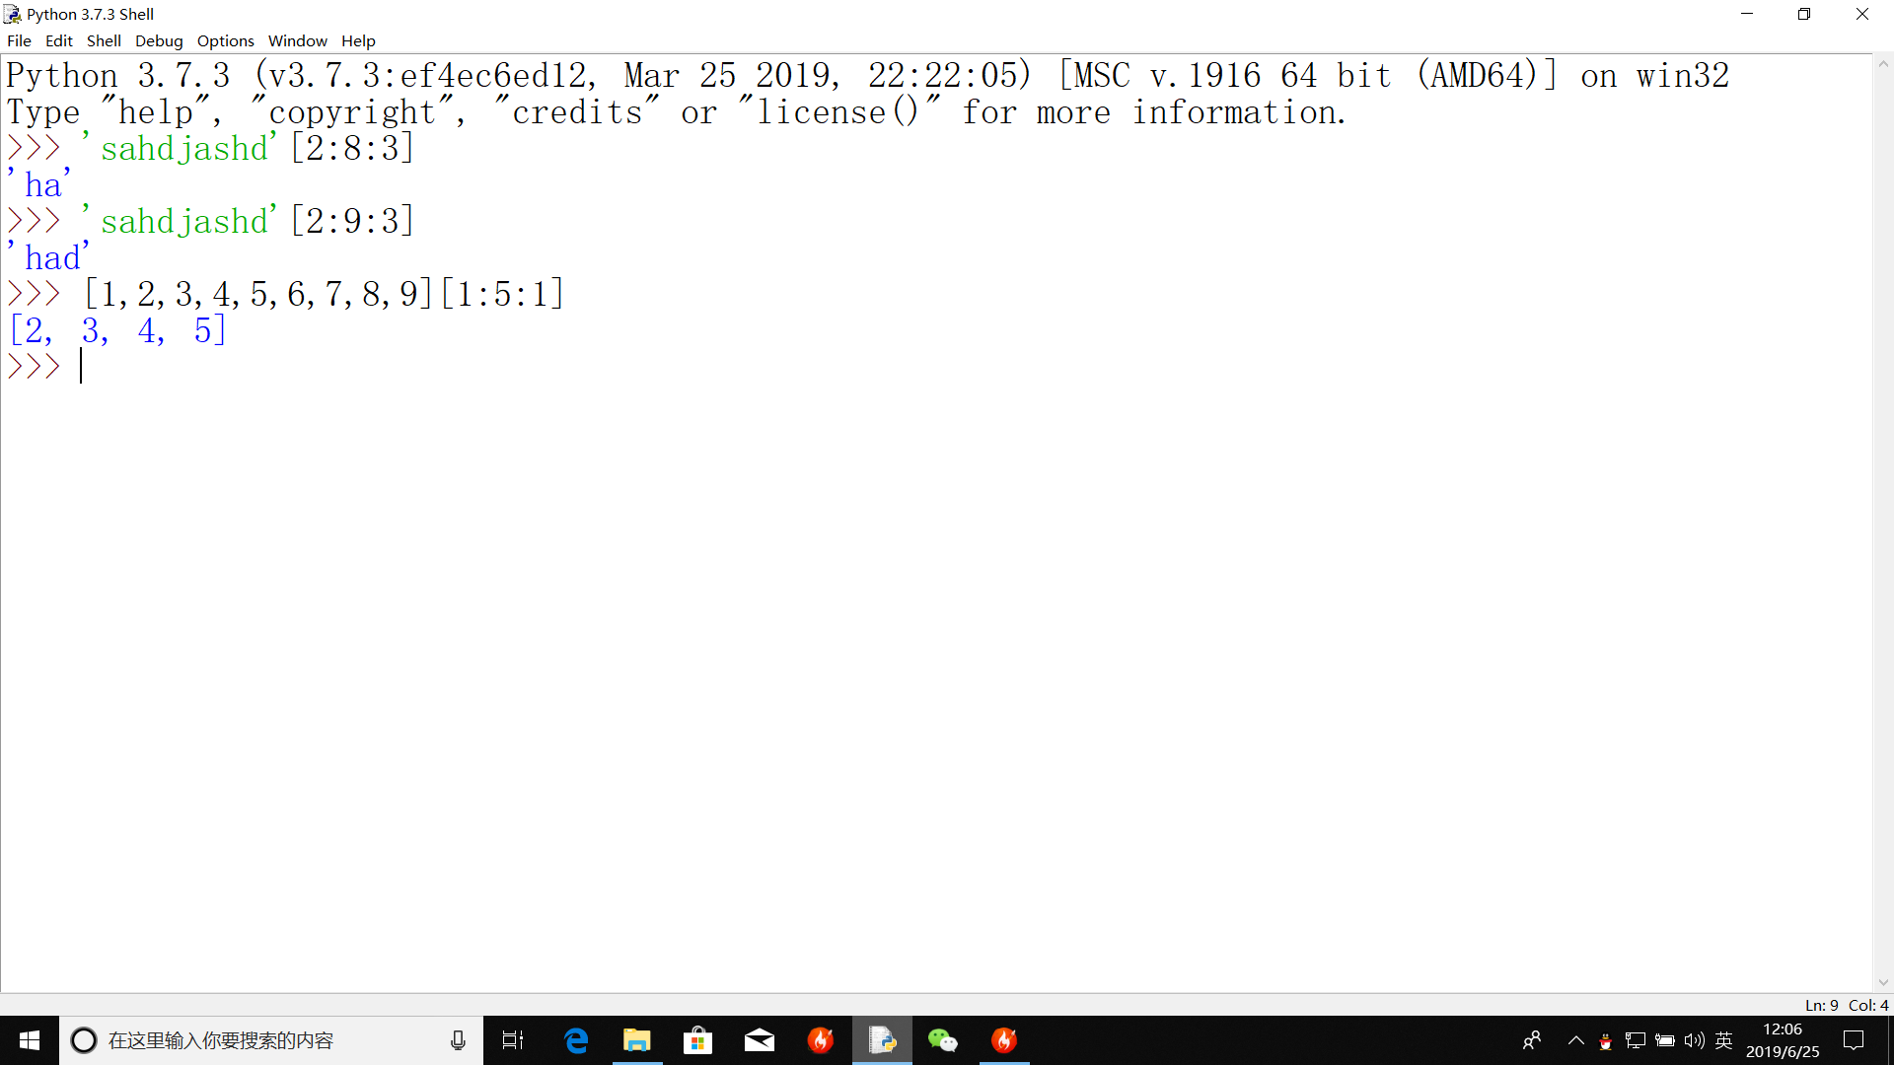
Task: Click the File menu in IDLE
Action: click(x=18, y=40)
